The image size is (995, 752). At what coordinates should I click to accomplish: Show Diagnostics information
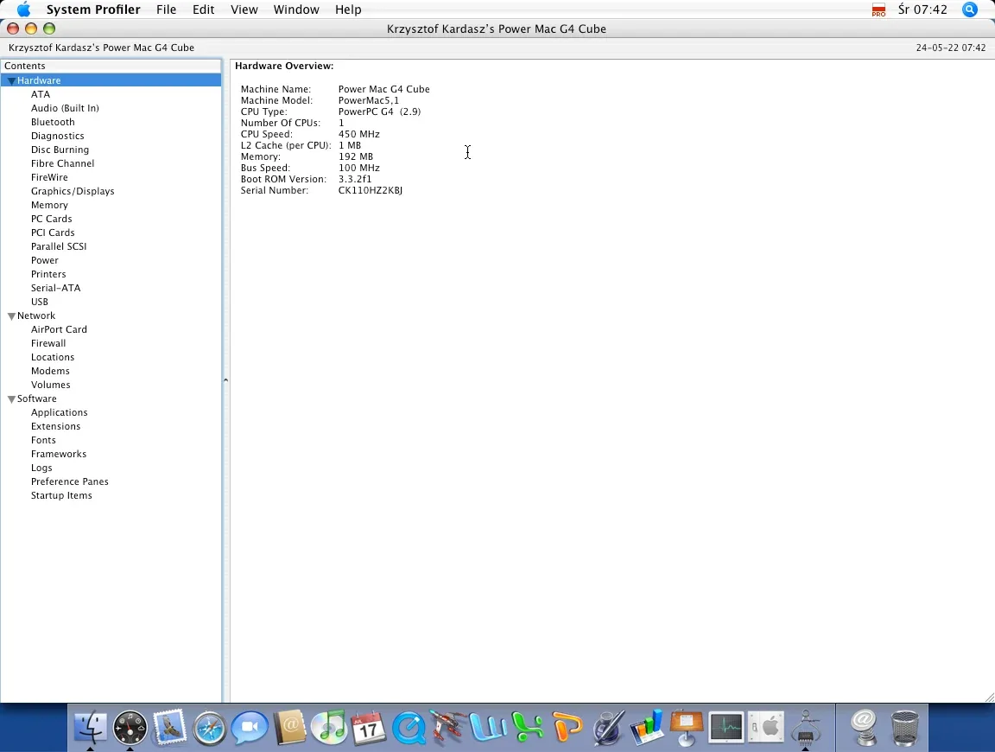coord(57,136)
